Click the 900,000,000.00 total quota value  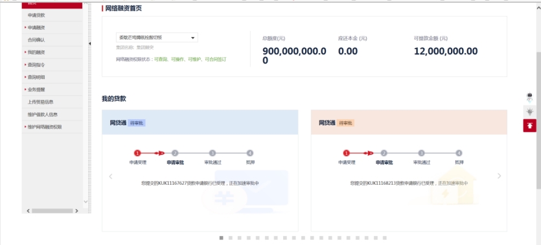pos(294,56)
